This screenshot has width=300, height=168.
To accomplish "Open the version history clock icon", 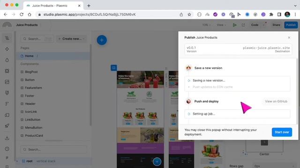I will 7,149.
